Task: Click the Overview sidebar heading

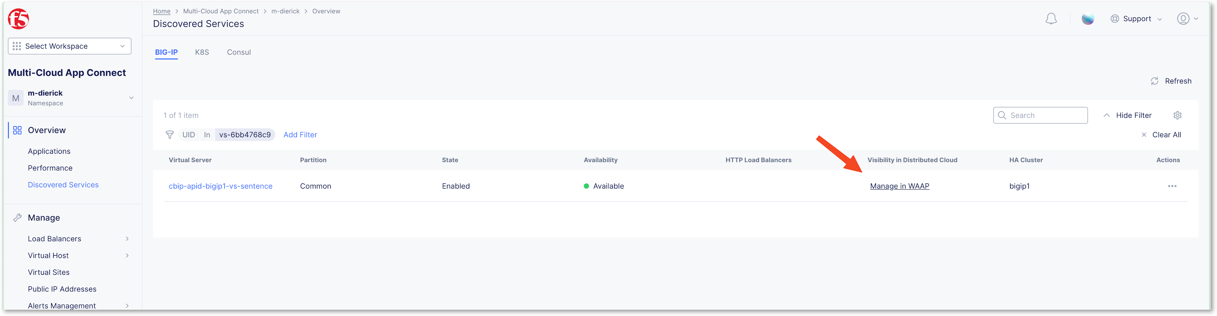Action: [x=47, y=130]
